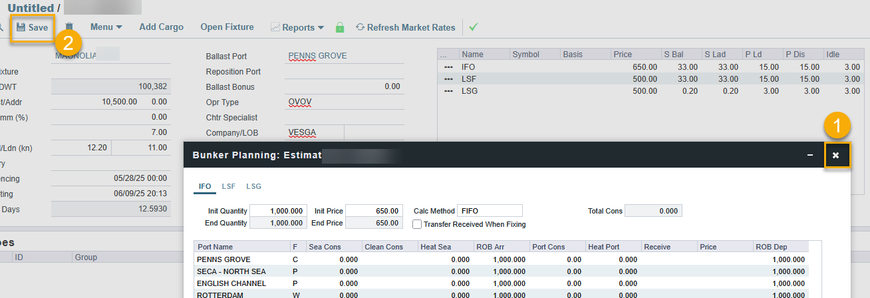Close the Bunker Planning dialog
Image resolution: width=870 pixels, height=298 pixels.
[836, 155]
